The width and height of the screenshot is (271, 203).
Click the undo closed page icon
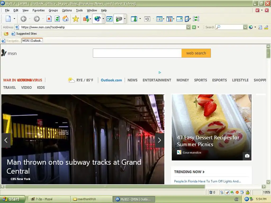(x=147, y=19)
